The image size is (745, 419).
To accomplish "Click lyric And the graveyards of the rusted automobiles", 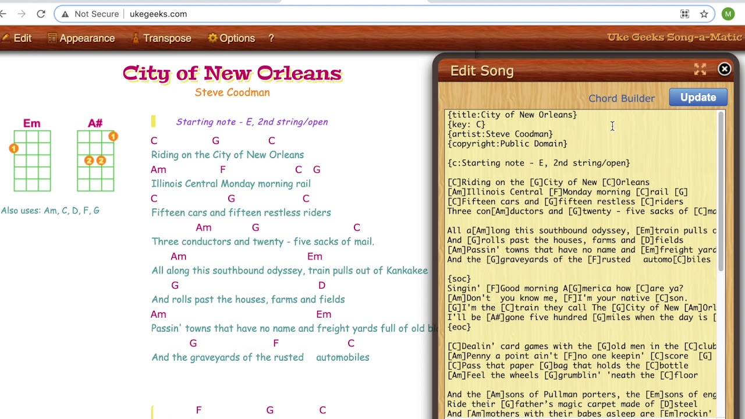I will pos(260,357).
